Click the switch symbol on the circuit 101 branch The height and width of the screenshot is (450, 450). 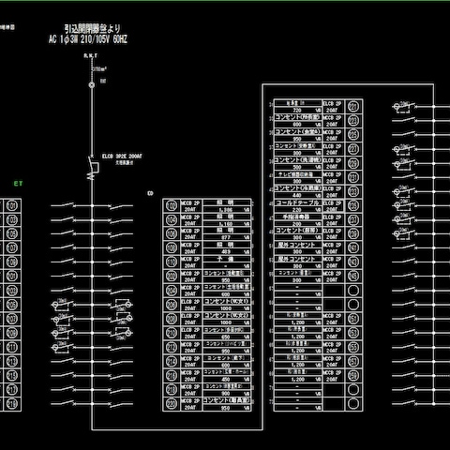point(65,205)
